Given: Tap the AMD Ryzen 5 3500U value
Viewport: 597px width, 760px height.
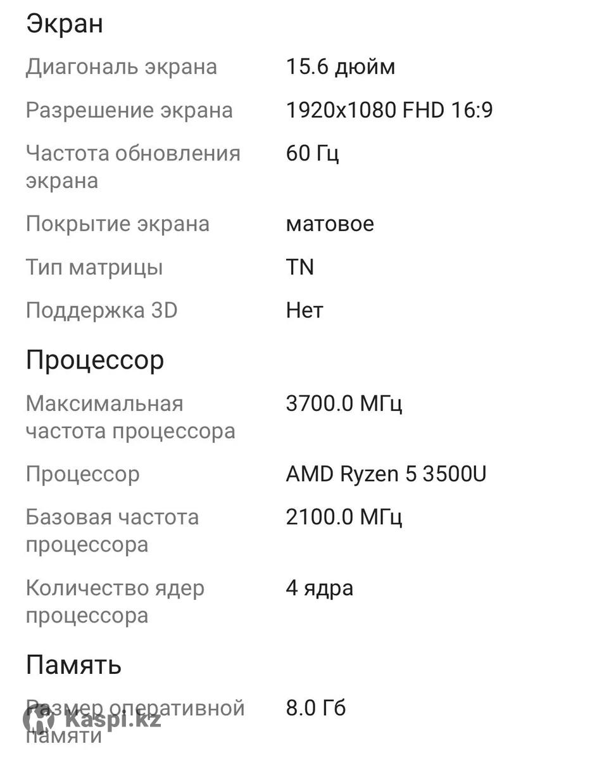Looking at the screenshot, I should click(386, 474).
